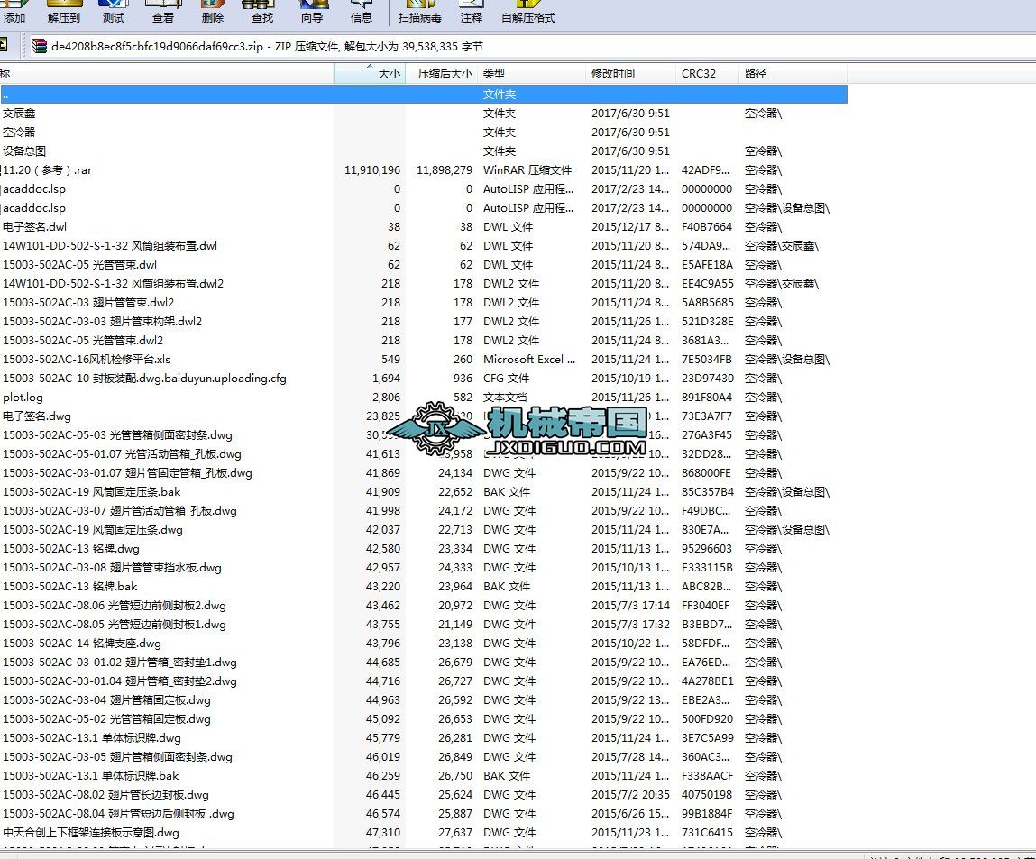Click the 测试 (Test) toolbar button
Image resolution: width=1036 pixels, height=859 pixels.
pyautogui.click(x=114, y=12)
